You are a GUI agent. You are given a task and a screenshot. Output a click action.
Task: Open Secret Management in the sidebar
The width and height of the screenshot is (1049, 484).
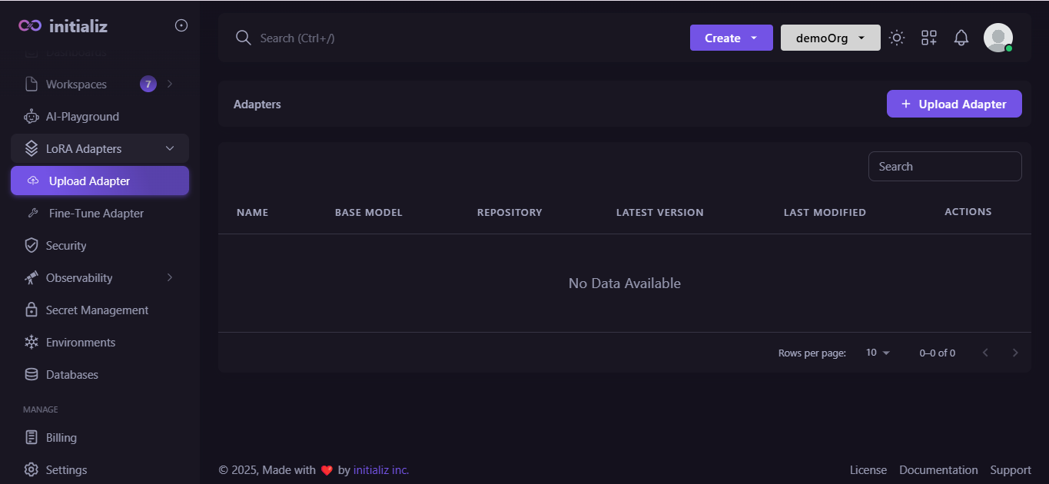[100, 310]
